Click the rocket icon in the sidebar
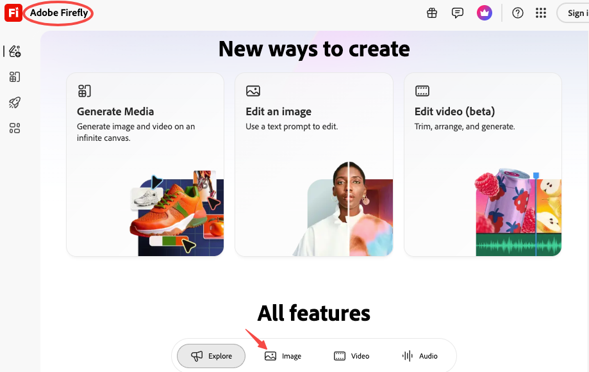Viewport: 589px width, 372px height. click(x=15, y=102)
